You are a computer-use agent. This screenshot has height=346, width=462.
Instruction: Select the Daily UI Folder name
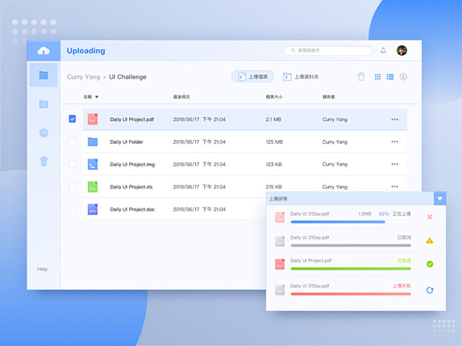tap(126, 141)
